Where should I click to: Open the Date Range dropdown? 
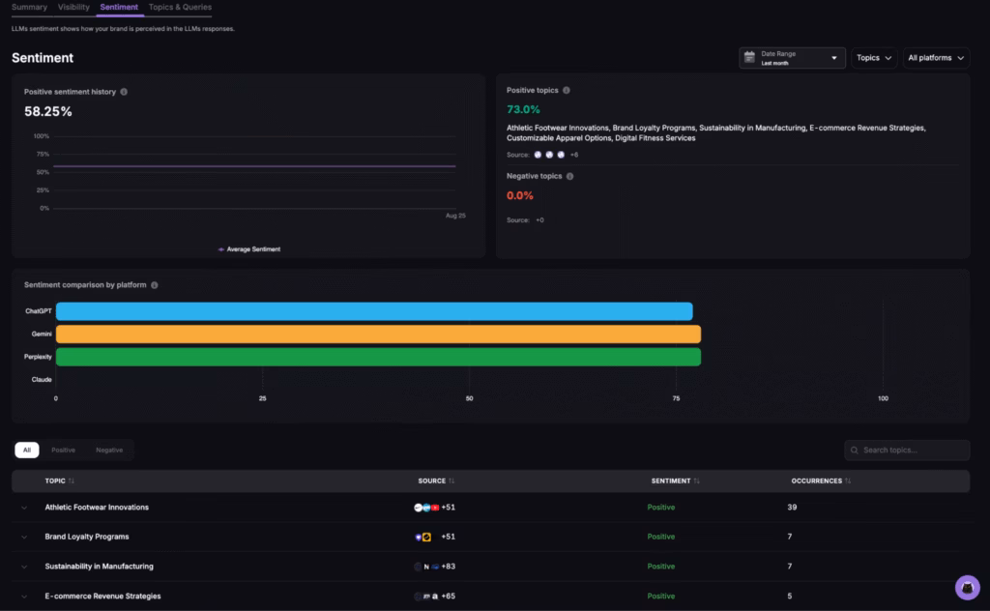791,57
